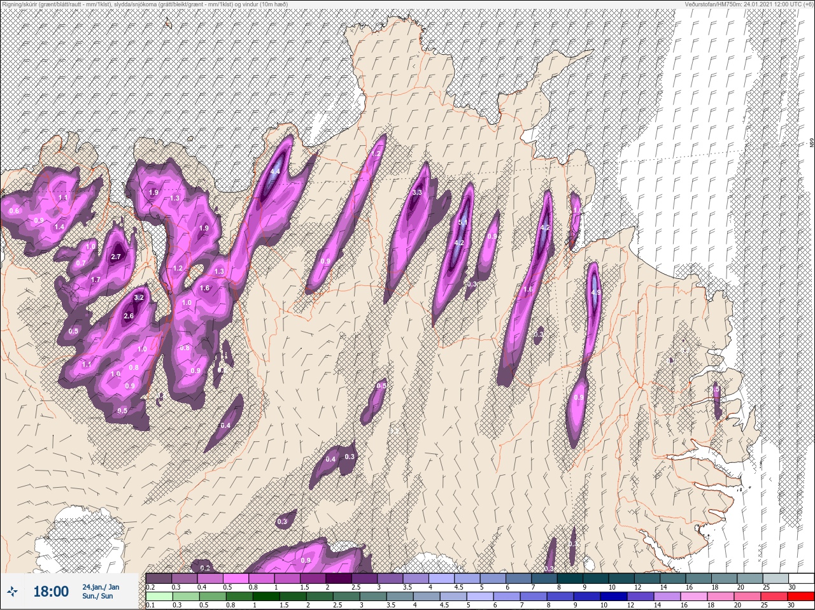Pick the pale green 0.1 swatch on lower scale

coord(159,597)
